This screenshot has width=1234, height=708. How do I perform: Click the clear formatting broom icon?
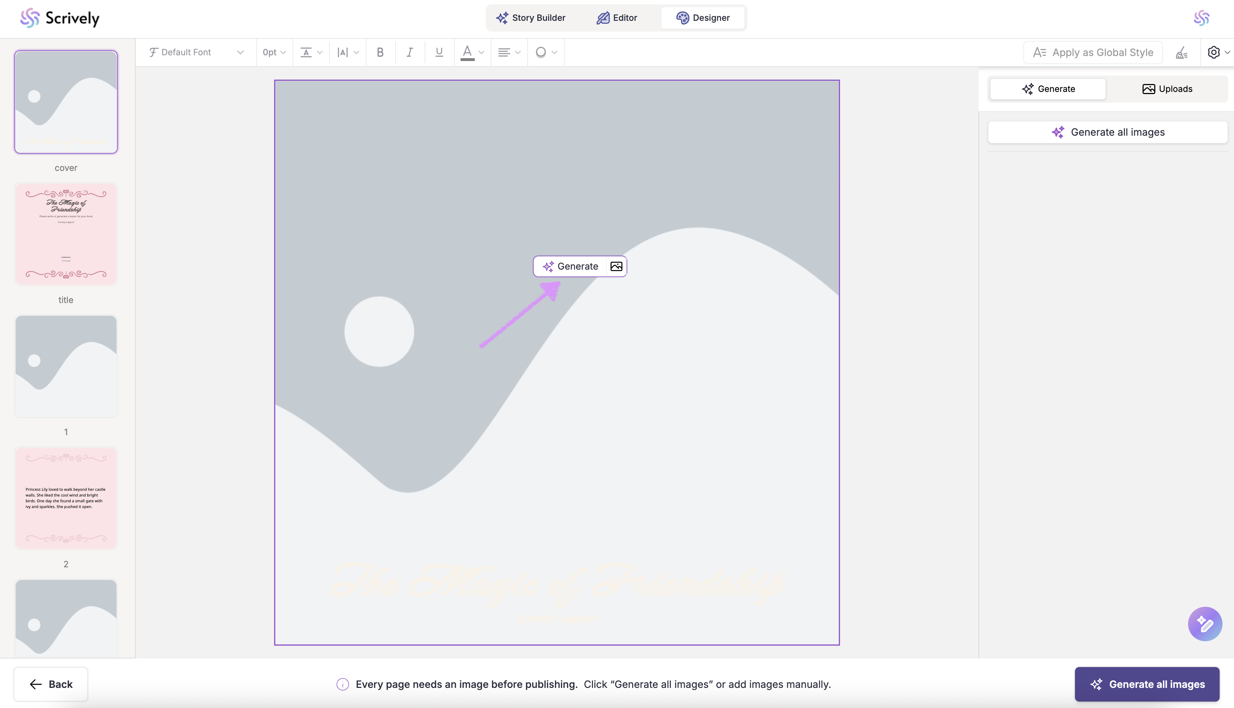pos(1182,52)
